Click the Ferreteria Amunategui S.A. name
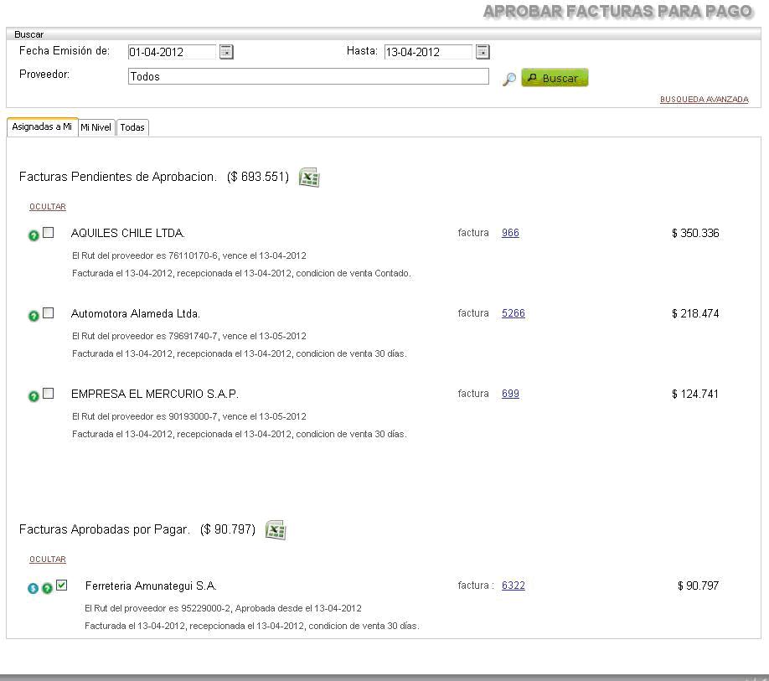 pyautogui.click(x=151, y=586)
